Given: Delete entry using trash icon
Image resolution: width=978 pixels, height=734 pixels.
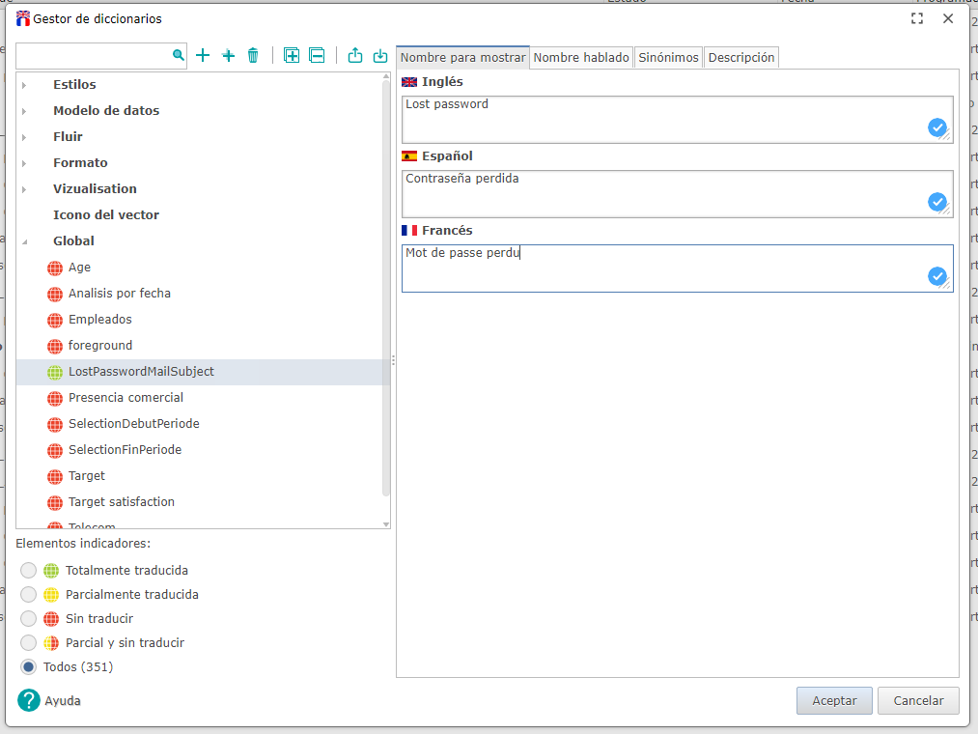Looking at the screenshot, I should 253,56.
